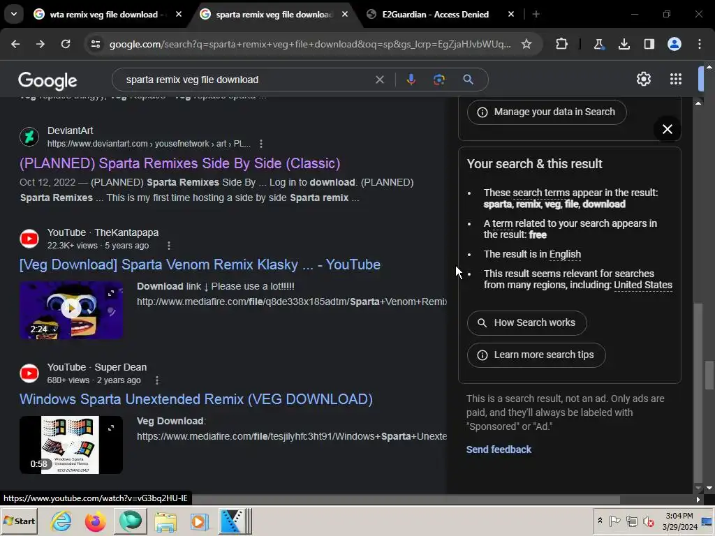Close the 'wta remix veg file download' tab
Image resolution: width=715 pixels, height=536 pixels.
179,15
